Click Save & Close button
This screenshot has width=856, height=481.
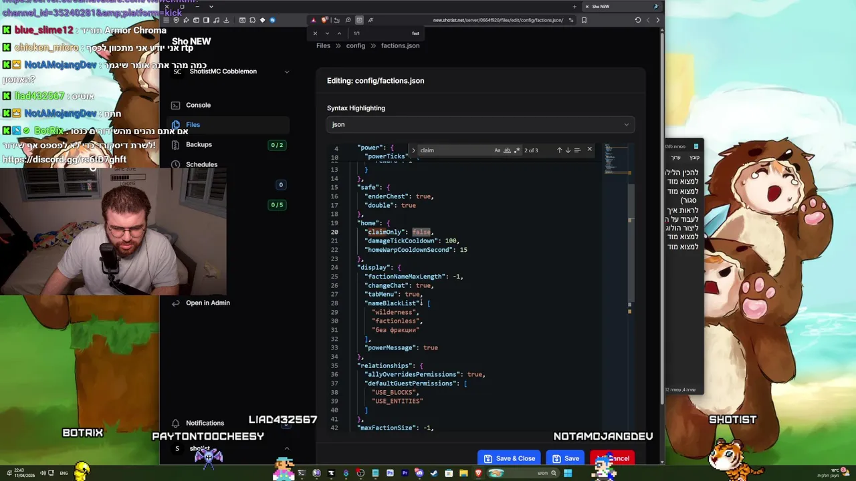[510, 458]
